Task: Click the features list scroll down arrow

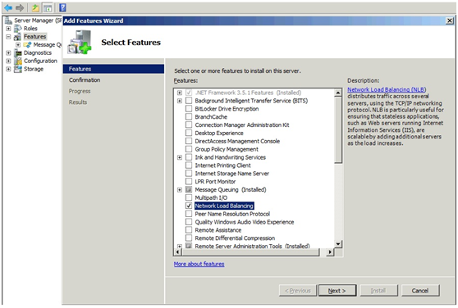Action: click(338, 244)
